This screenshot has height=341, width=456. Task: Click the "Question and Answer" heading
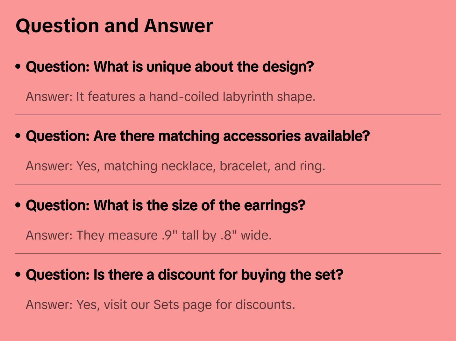[x=114, y=25]
